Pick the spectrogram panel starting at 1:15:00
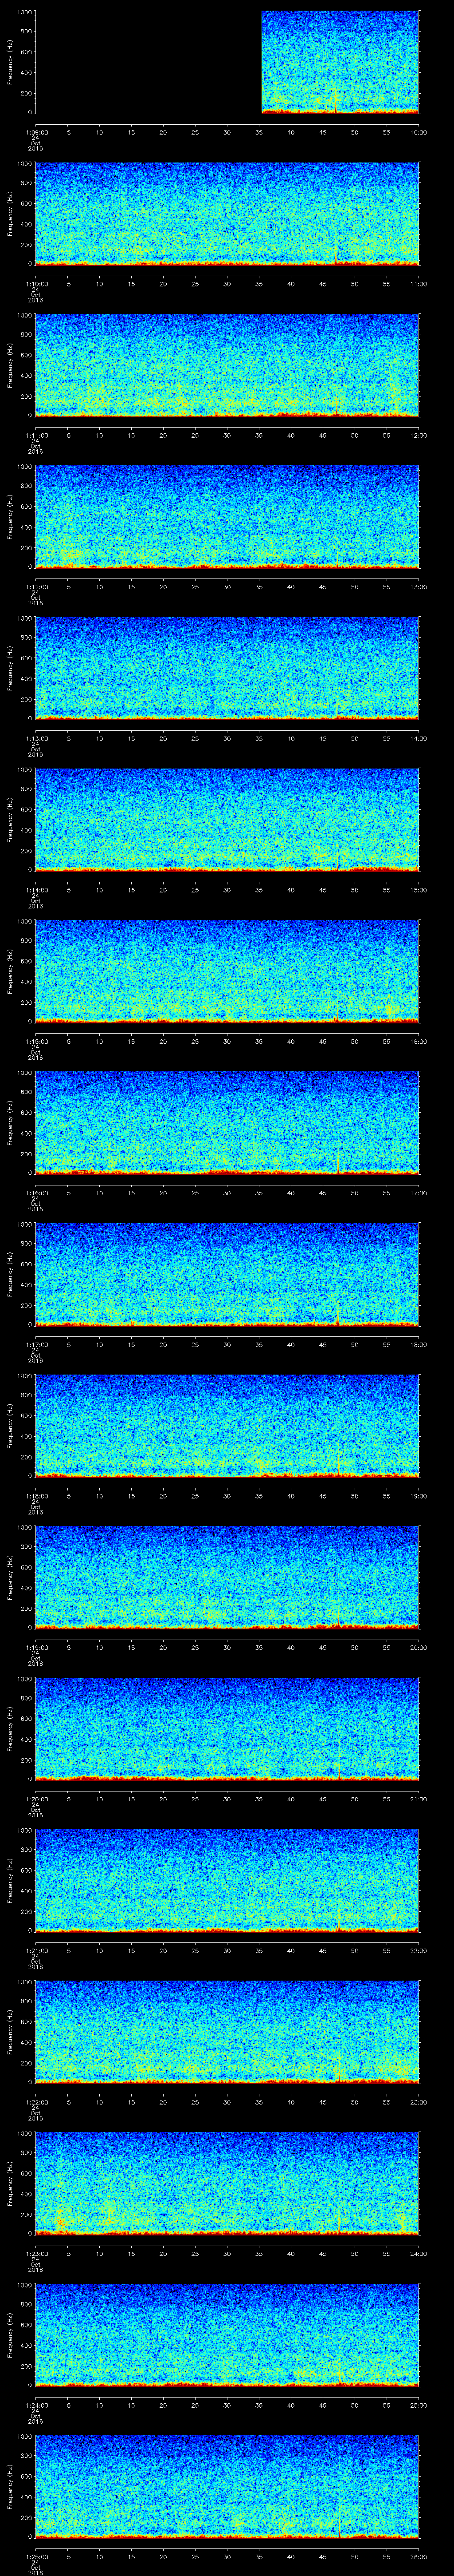The image size is (454, 2576). click(x=227, y=971)
